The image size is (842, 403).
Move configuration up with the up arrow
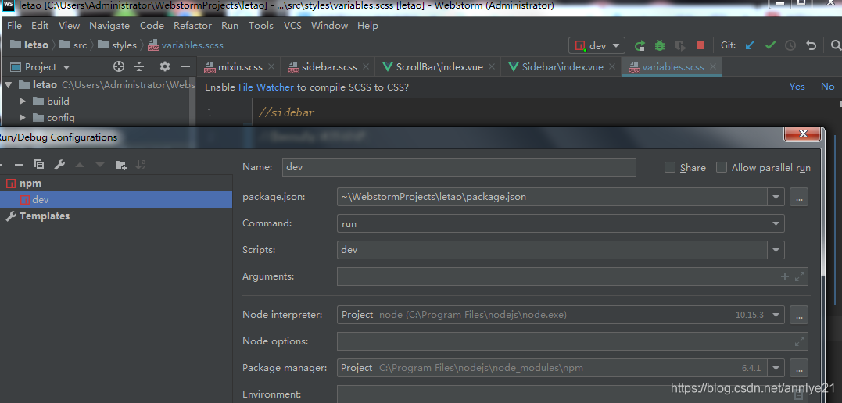(80, 165)
